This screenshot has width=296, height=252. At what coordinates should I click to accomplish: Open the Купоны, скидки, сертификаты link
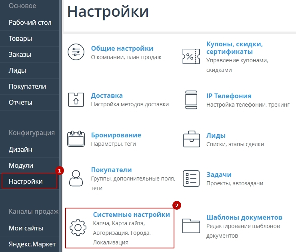click(x=234, y=48)
